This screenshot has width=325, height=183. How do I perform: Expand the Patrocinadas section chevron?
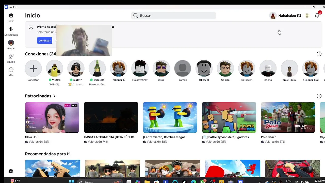click(x=54, y=96)
